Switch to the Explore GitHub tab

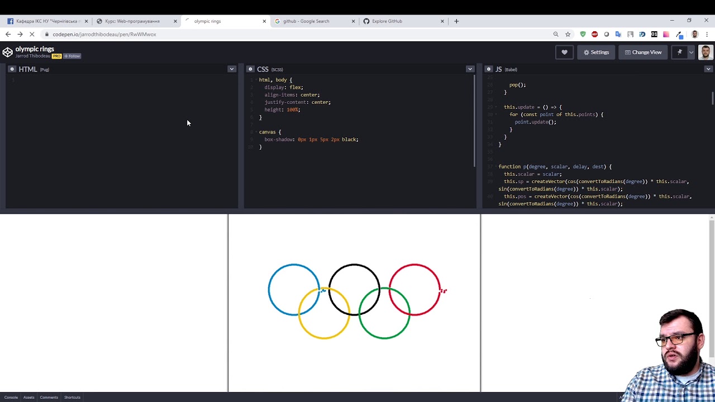click(x=403, y=21)
